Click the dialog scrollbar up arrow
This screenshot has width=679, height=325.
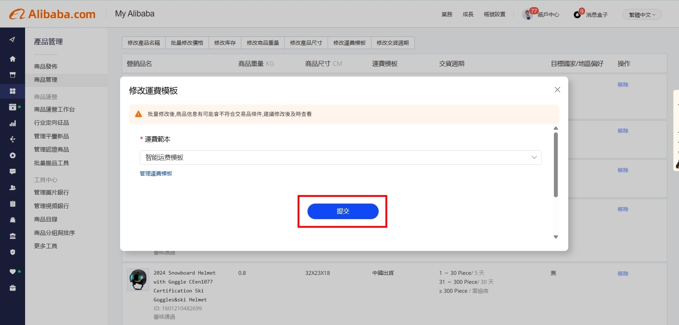pyautogui.click(x=556, y=128)
